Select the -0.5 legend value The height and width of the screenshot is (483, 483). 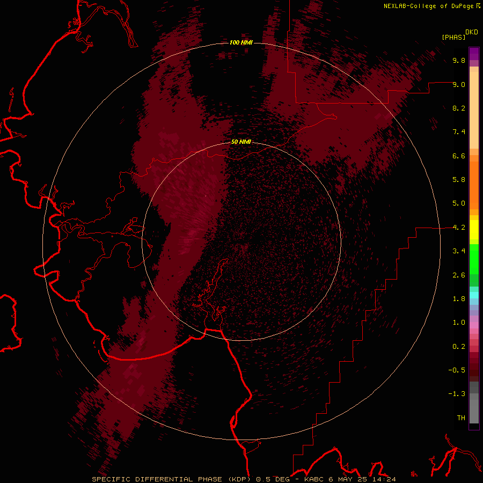point(457,370)
